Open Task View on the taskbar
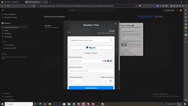The height and width of the screenshot is (106, 188). [35, 104]
